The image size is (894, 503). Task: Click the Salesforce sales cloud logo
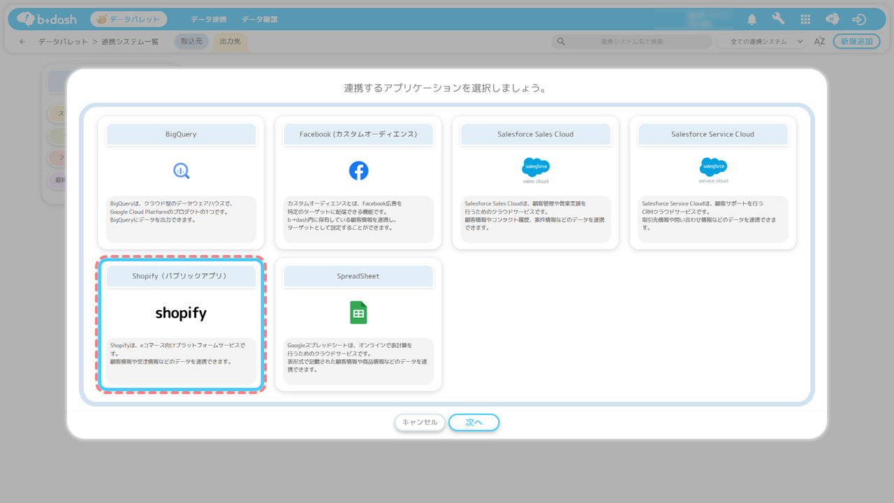pyautogui.click(x=536, y=170)
